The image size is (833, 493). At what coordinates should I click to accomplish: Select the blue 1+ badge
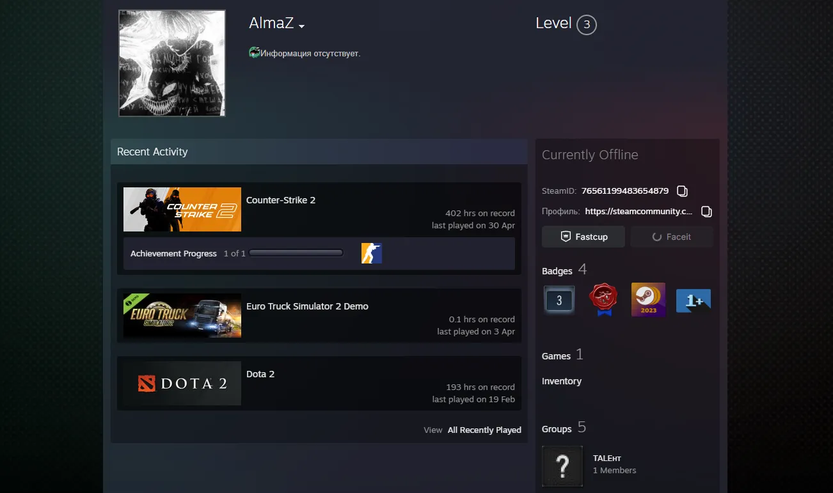[694, 301]
